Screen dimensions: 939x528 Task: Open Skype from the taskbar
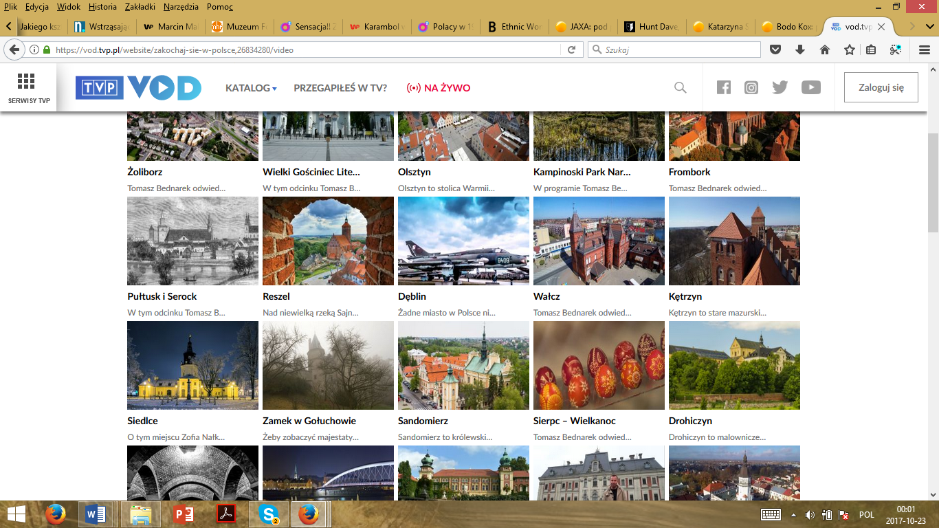pos(269,514)
